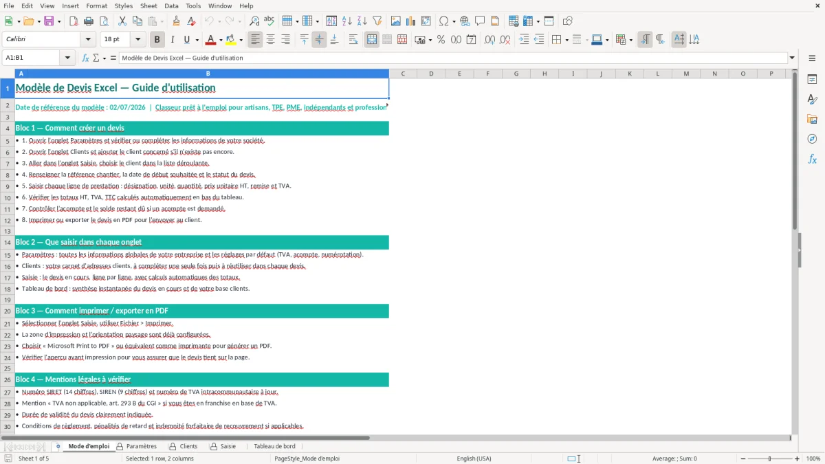Toggle Wrap Text button
Viewport: 825px width, 464px height.
pyautogui.click(x=353, y=40)
